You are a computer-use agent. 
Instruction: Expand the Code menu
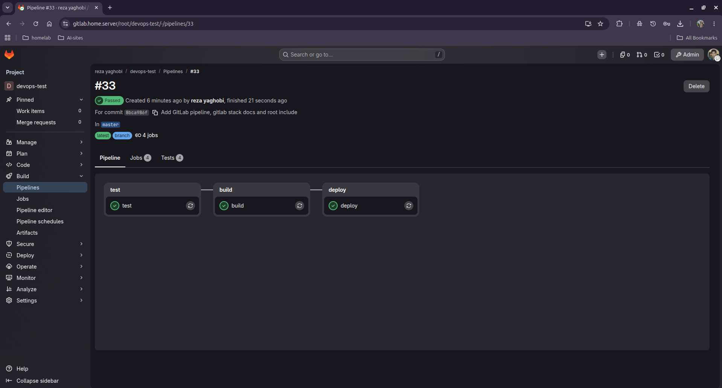(x=45, y=165)
